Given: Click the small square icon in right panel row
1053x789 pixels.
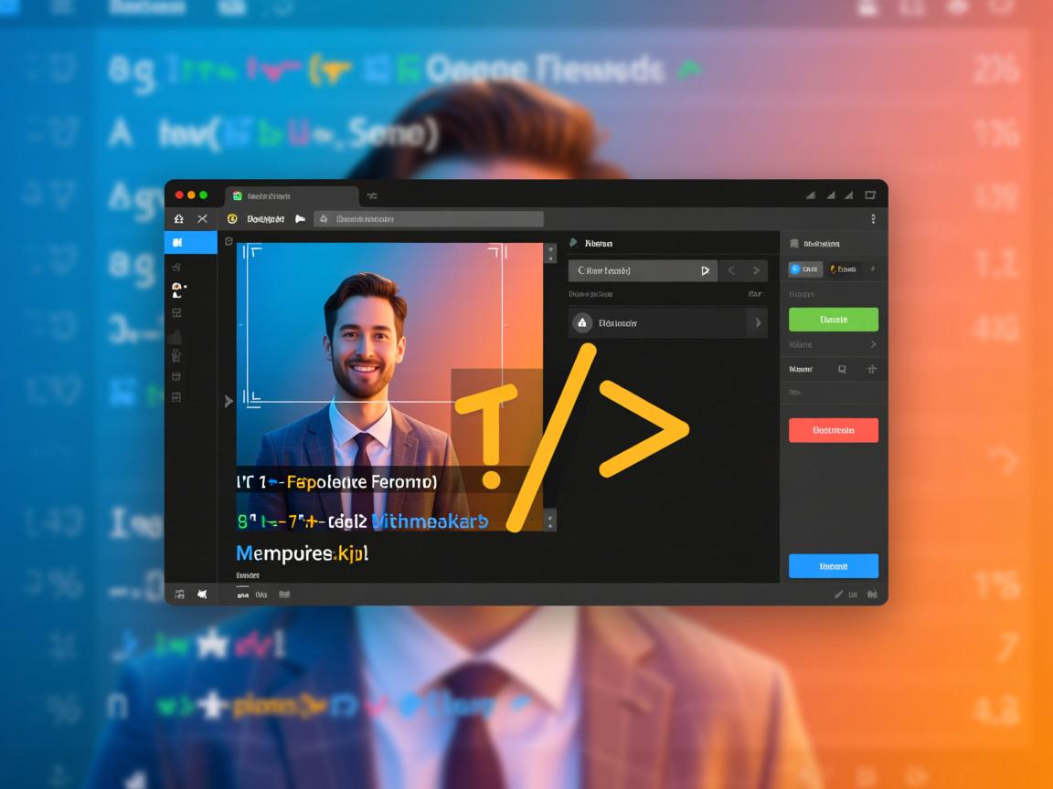Looking at the screenshot, I should pyautogui.click(x=842, y=370).
